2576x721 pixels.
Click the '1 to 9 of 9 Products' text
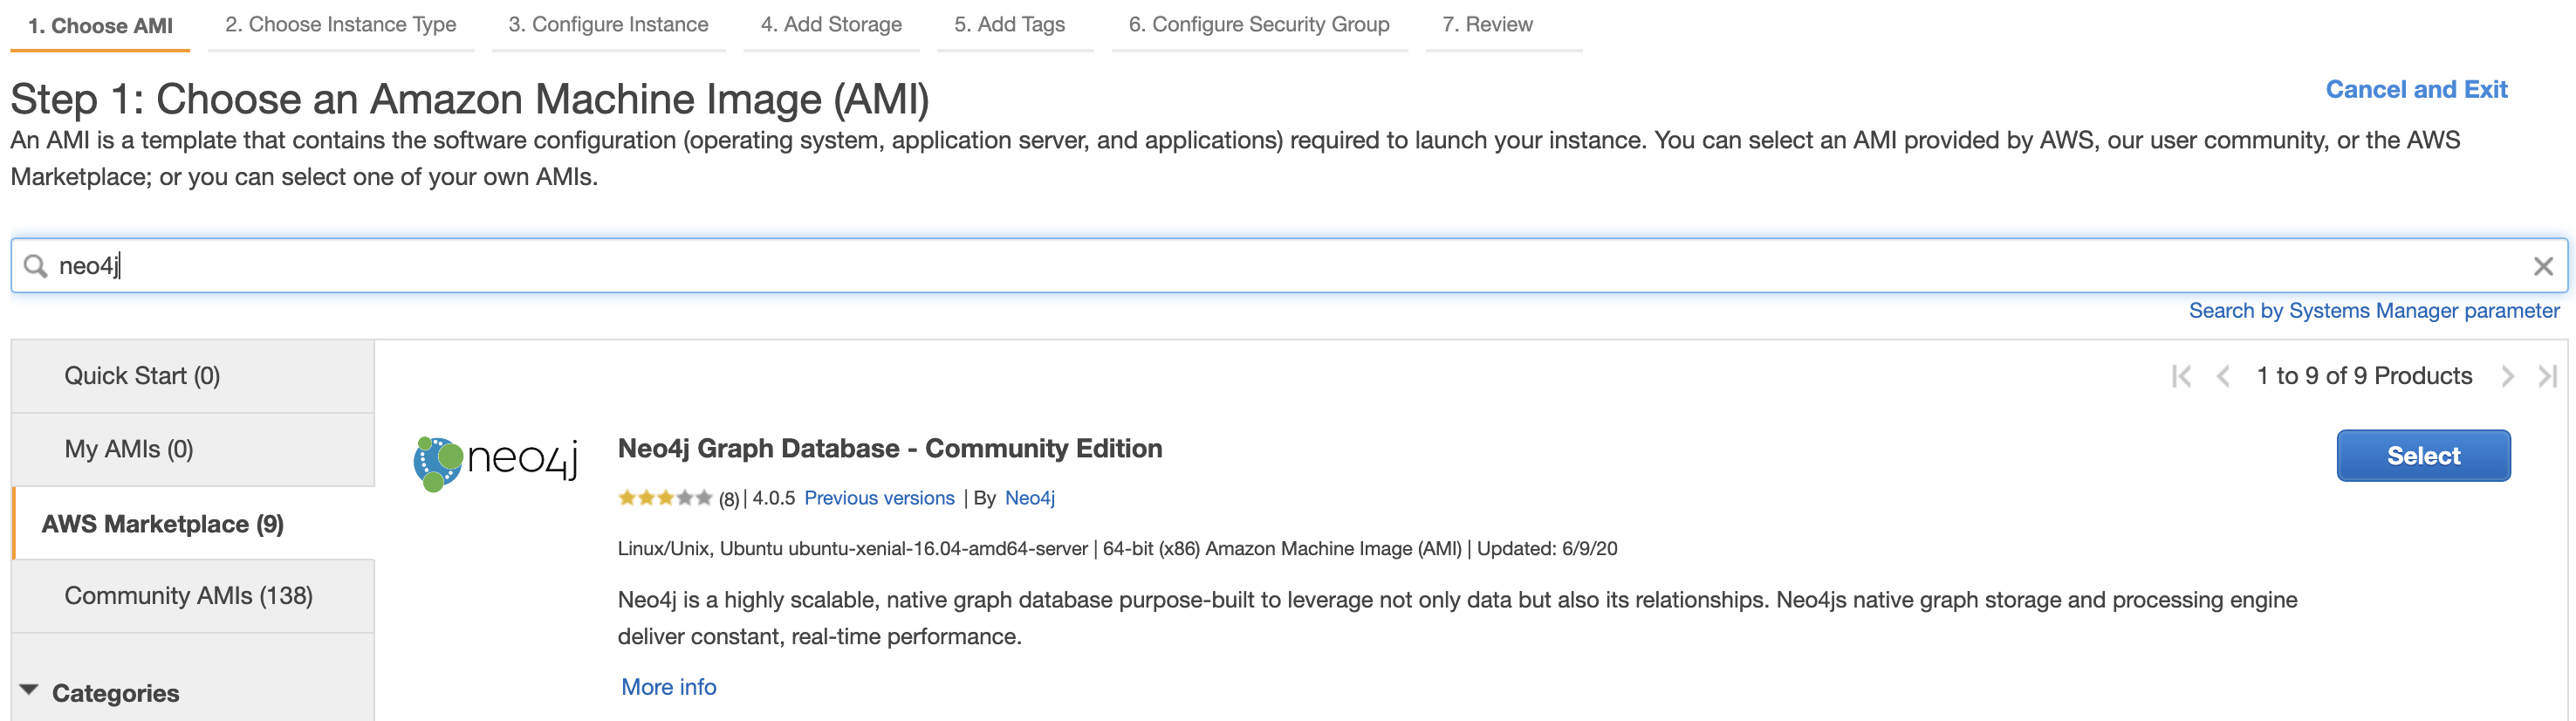pos(2364,376)
